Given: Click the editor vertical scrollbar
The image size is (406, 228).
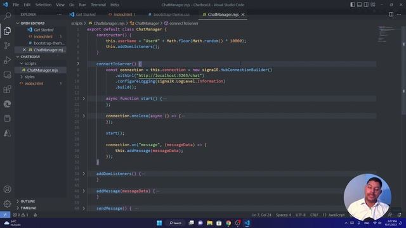Looking at the screenshot, I should (403, 70).
